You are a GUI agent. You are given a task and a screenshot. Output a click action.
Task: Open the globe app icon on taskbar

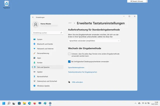45,103
